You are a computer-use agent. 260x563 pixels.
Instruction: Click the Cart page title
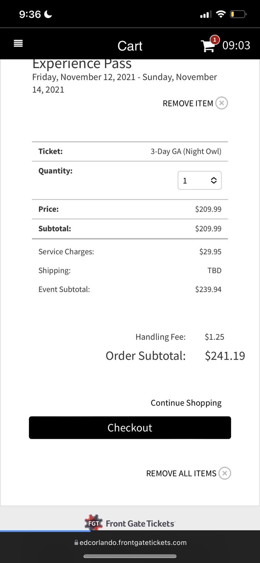[130, 46]
